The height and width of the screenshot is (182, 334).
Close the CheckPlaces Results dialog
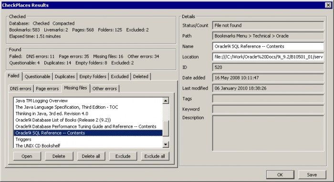pos(328,5)
